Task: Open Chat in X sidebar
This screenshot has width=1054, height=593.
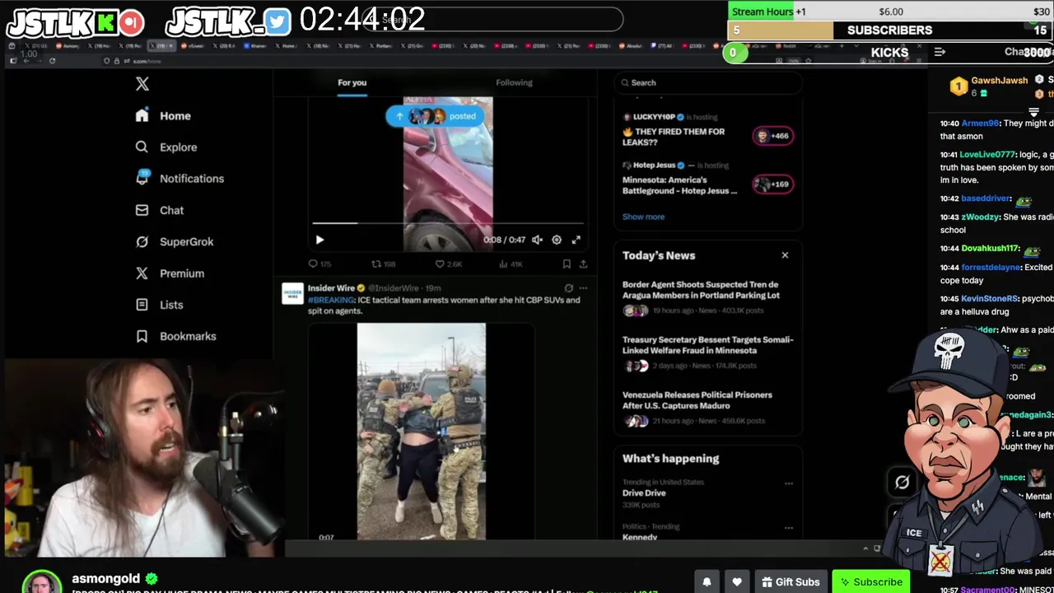Action: [x=160, y=210]
